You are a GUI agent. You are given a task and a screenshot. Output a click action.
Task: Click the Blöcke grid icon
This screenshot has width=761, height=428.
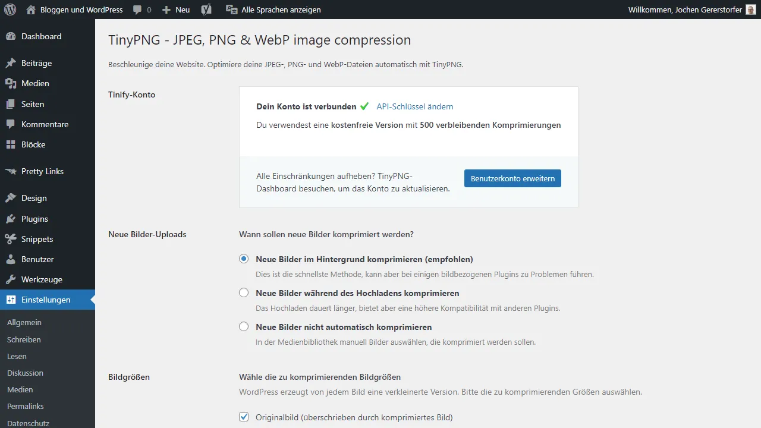[11, 144]
